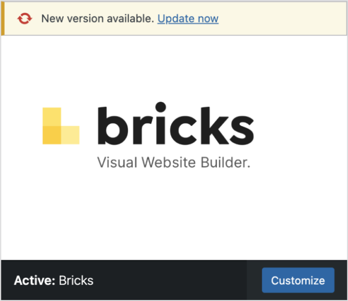Click the yellow Bricks logo blocks
Image resolution: width=348 pixels, height=301 pixels.
pyautogui.click(x=60, y=126)
